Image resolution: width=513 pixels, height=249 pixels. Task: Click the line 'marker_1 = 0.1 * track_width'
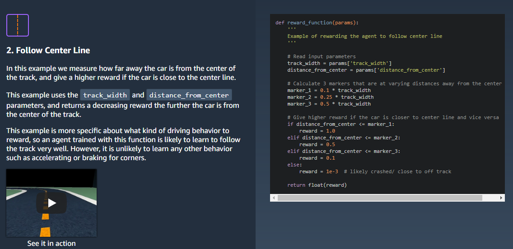click(329, 90)
